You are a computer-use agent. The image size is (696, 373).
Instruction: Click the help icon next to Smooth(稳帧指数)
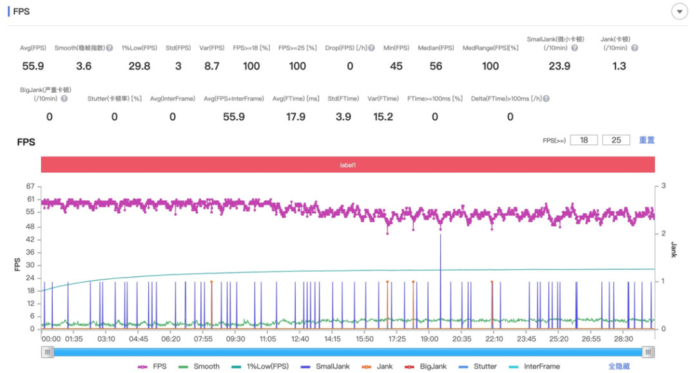pyautogui.click(x=110, y=48)
